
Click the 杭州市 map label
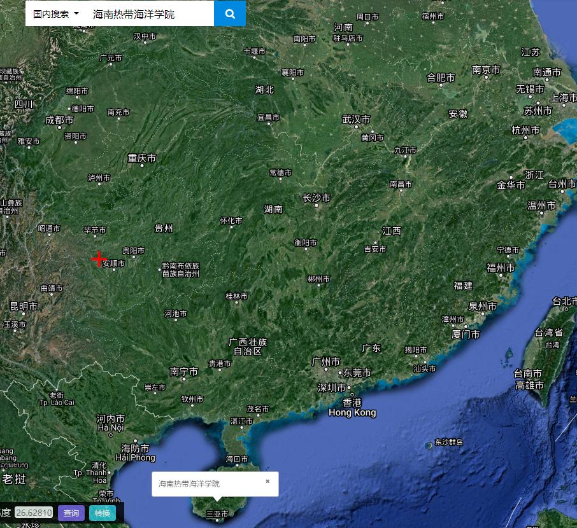point(525,130)
